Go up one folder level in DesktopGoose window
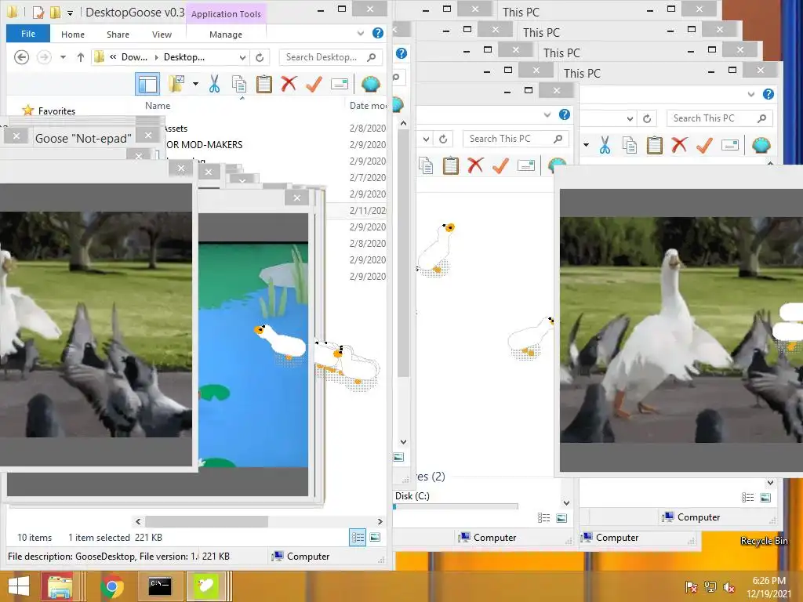Screen dimensions: 803x602 (x=81, y=57)
